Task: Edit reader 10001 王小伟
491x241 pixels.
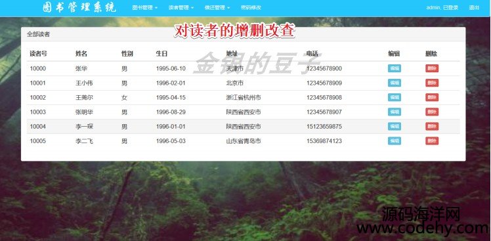Action: 395,83
